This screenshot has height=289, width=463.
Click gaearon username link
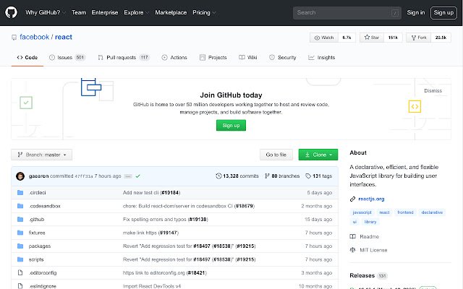click(x=38, y=176)
